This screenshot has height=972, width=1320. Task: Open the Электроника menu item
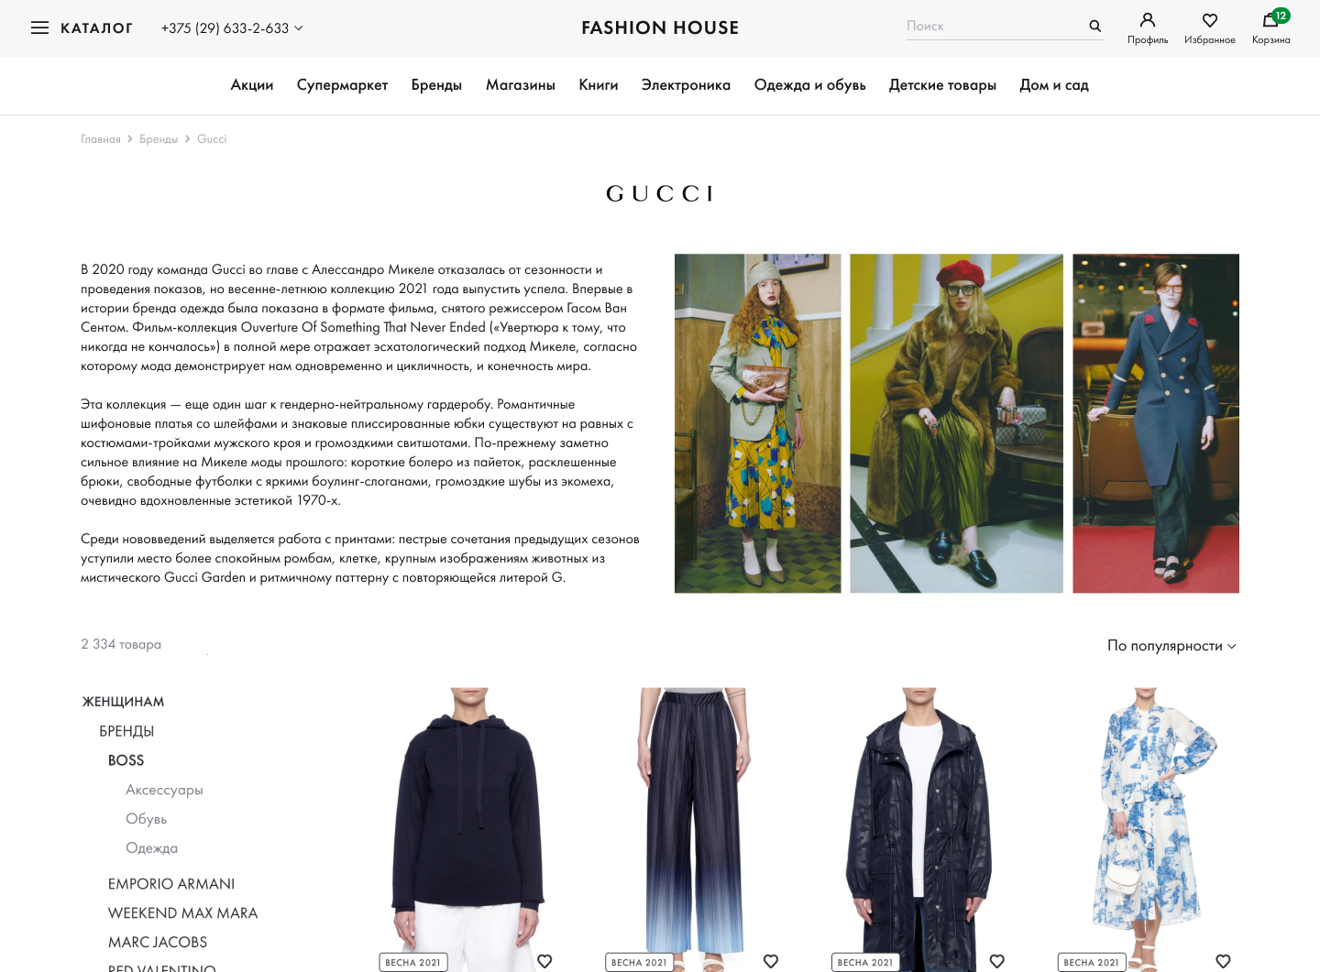click(686, 85)
